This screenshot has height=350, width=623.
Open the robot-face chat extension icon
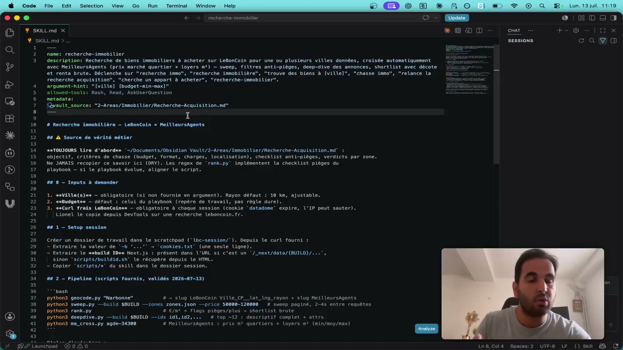coord(10,153)
